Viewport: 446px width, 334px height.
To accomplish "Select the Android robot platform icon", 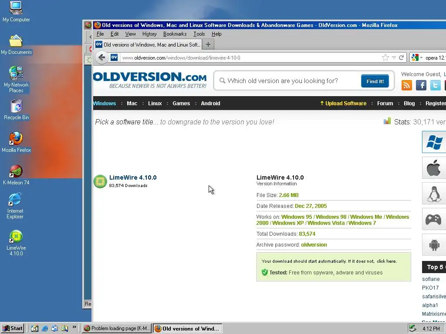I will coord(434,245).
